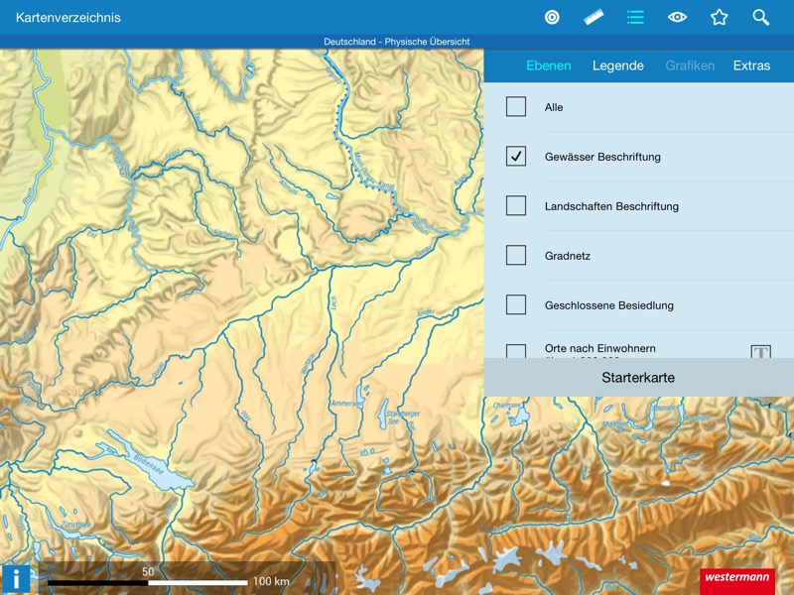This screenshot has height=595, width=794.
Task: Turn on the Gradnetz layer
Action: (516, 256)
